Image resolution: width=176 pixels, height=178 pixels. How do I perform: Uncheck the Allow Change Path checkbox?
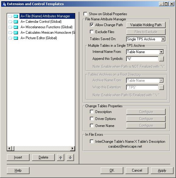[x=92, y=25]
